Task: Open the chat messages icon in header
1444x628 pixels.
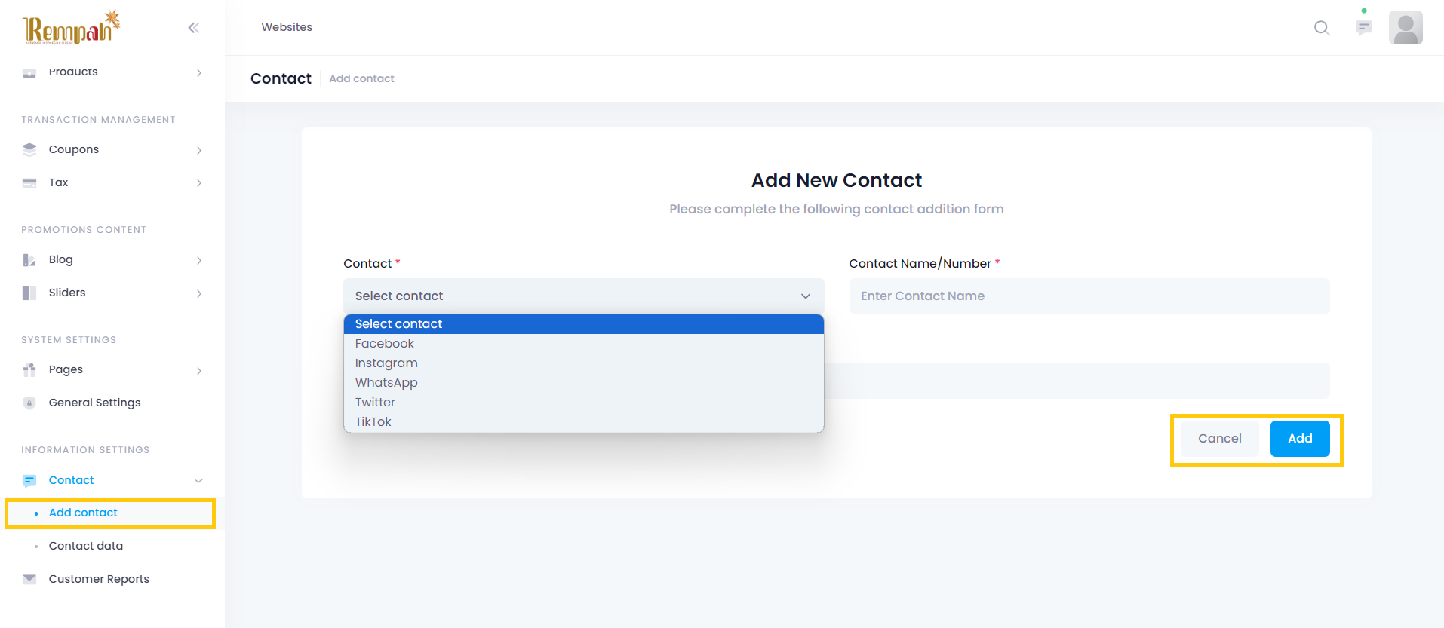Action: pyautogui.click(x=1363, y=28)
